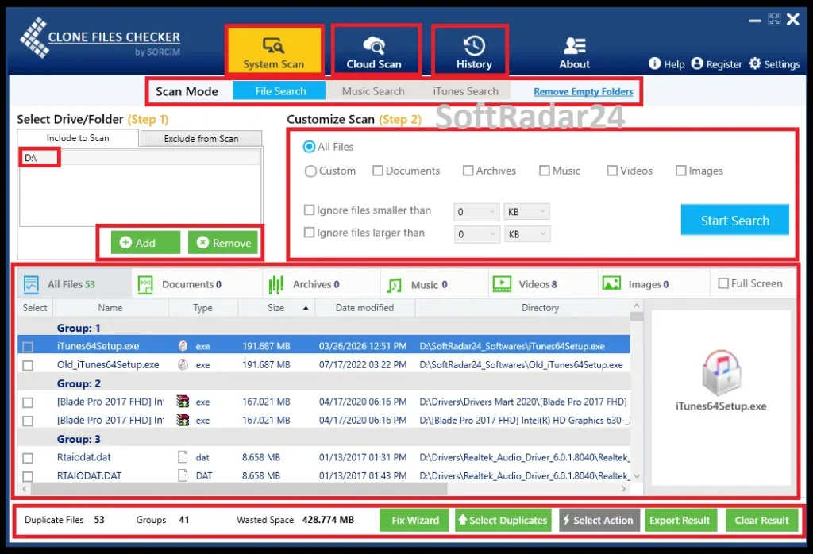The height and width of the screenshot is (554, 813).
Task: Tick checkbox for iTunes64Setup.exe row
Action: pyautogui.click(x=28, y=347)
